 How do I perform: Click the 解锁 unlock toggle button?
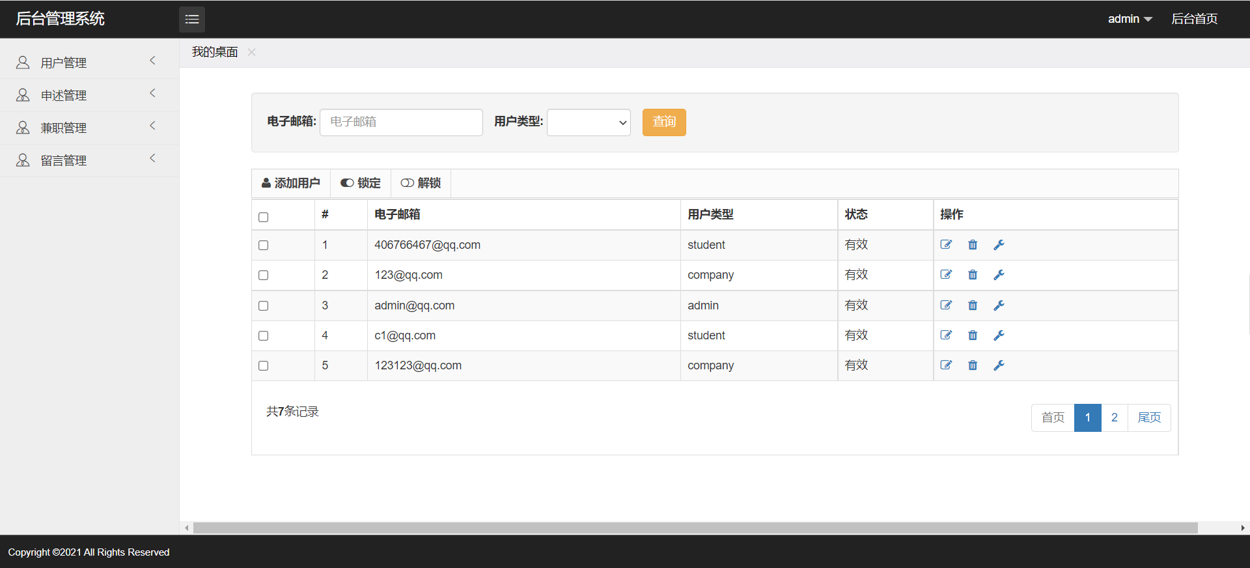pos(421,183)
